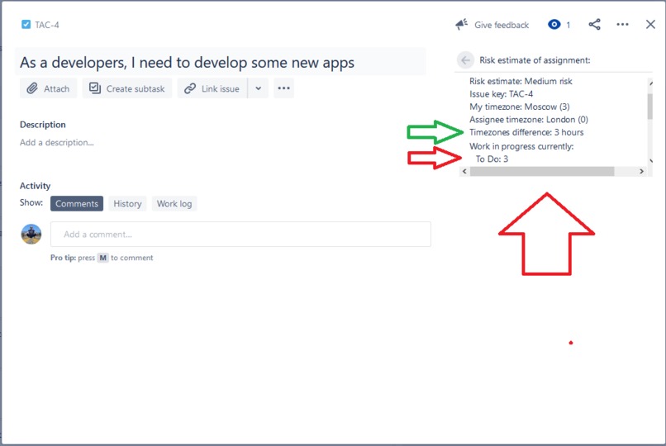
Task: Select the Risk estimate: Medium risk line
Action: pos(521,81)
